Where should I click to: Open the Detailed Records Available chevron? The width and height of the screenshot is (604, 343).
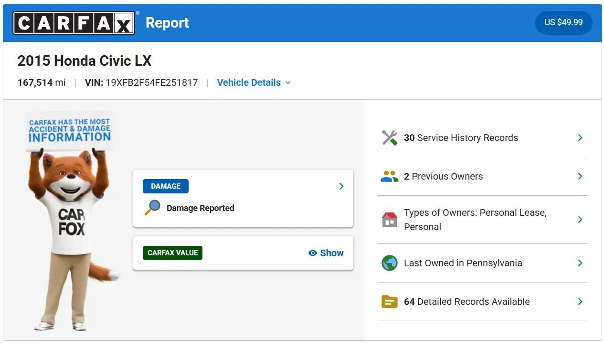click(580, 302)
